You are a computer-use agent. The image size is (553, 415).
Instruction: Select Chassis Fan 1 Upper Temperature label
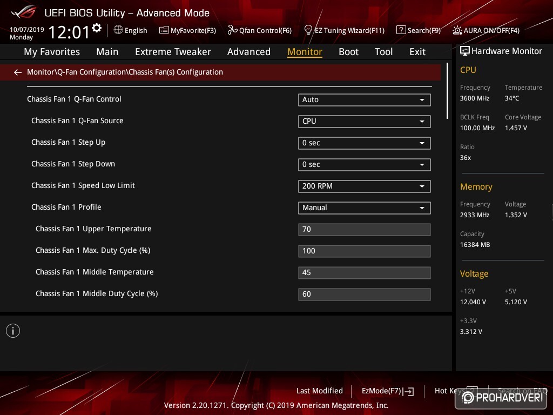pos(93,229)
